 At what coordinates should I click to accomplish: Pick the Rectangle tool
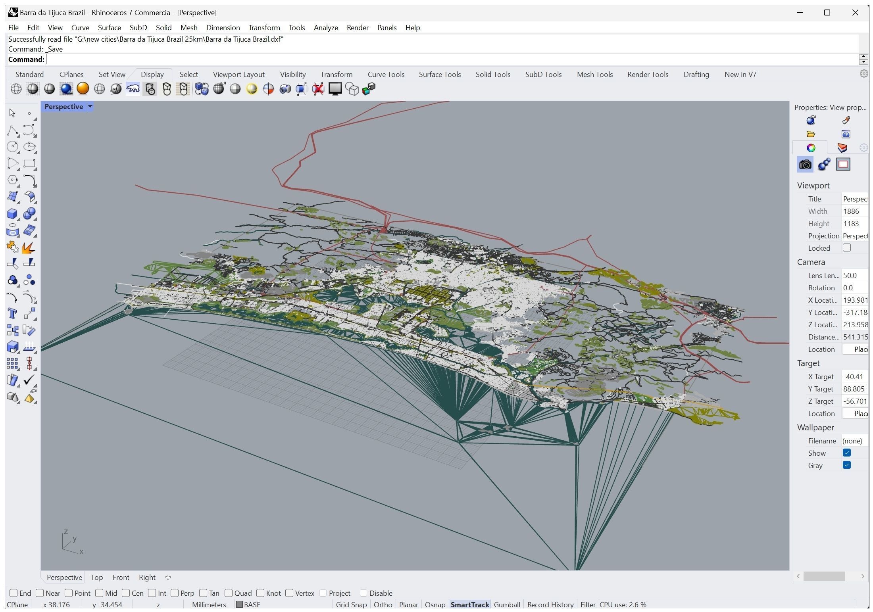tap(29, 164)
